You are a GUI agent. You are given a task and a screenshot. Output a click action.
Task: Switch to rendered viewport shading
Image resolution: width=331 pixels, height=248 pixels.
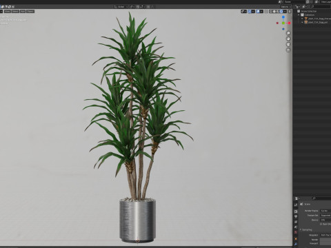click(281, 12)
